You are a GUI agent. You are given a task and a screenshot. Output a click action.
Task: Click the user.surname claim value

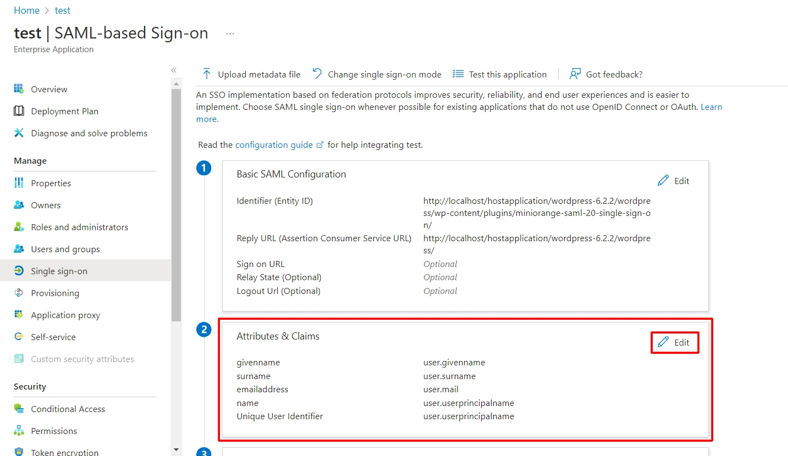[x=449, y=376]
